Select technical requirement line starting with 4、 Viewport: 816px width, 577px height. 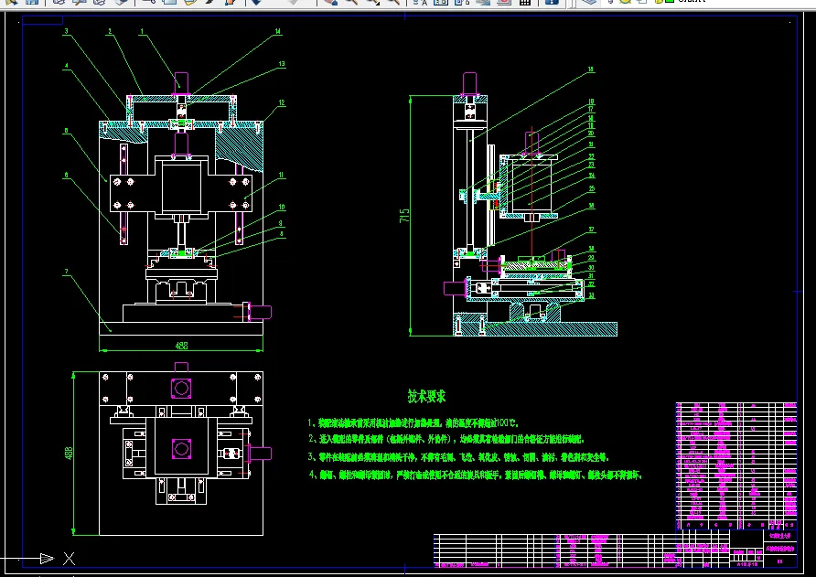tap(476, 475)
